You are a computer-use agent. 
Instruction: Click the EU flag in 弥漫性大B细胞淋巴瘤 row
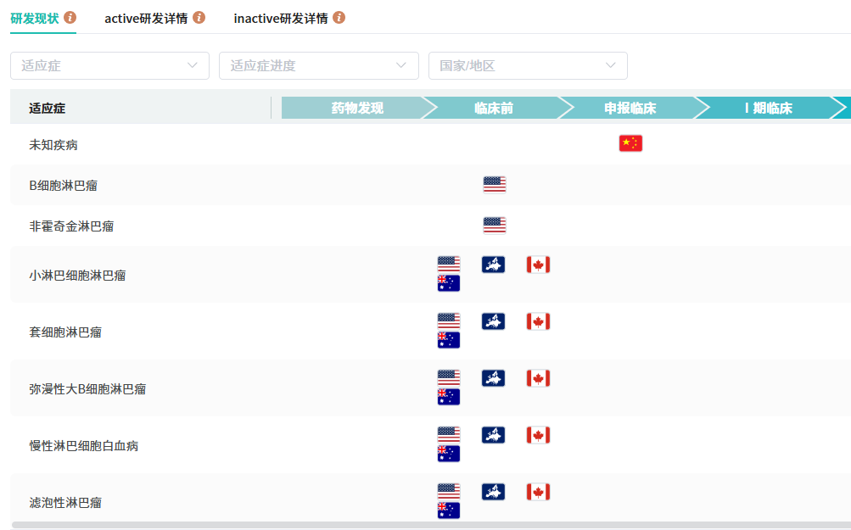point(493,378)
